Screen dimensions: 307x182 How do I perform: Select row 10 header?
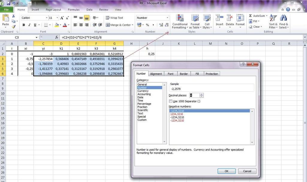[3, 93]
